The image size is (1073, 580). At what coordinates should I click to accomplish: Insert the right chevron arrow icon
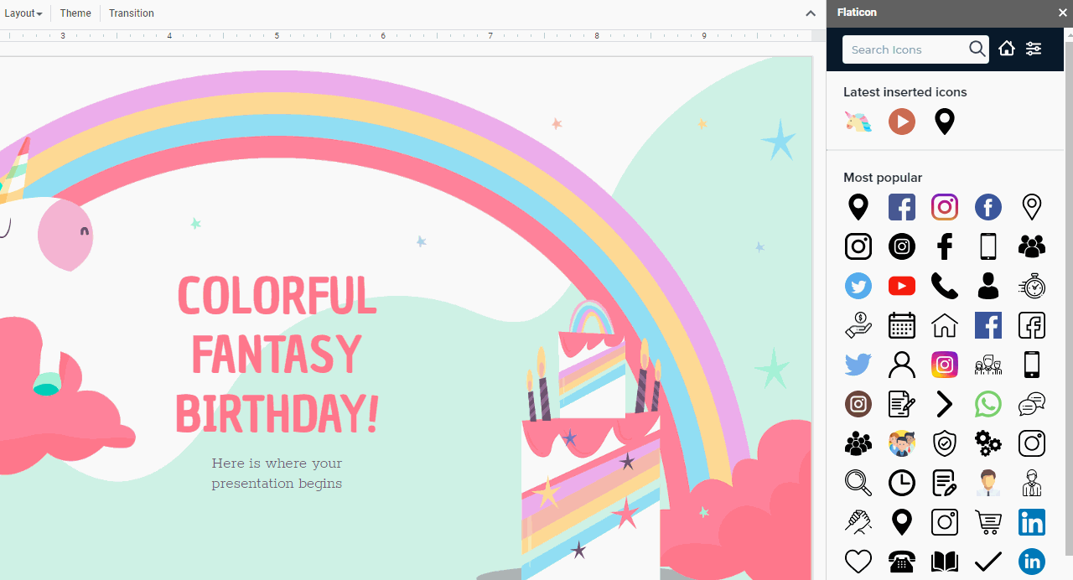pos(945,404)
